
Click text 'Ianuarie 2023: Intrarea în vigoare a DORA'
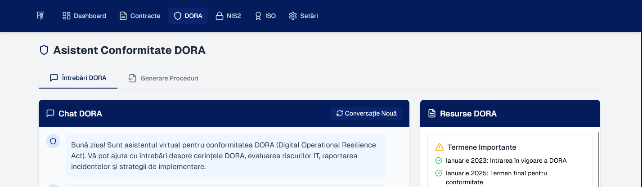(507, 160)
